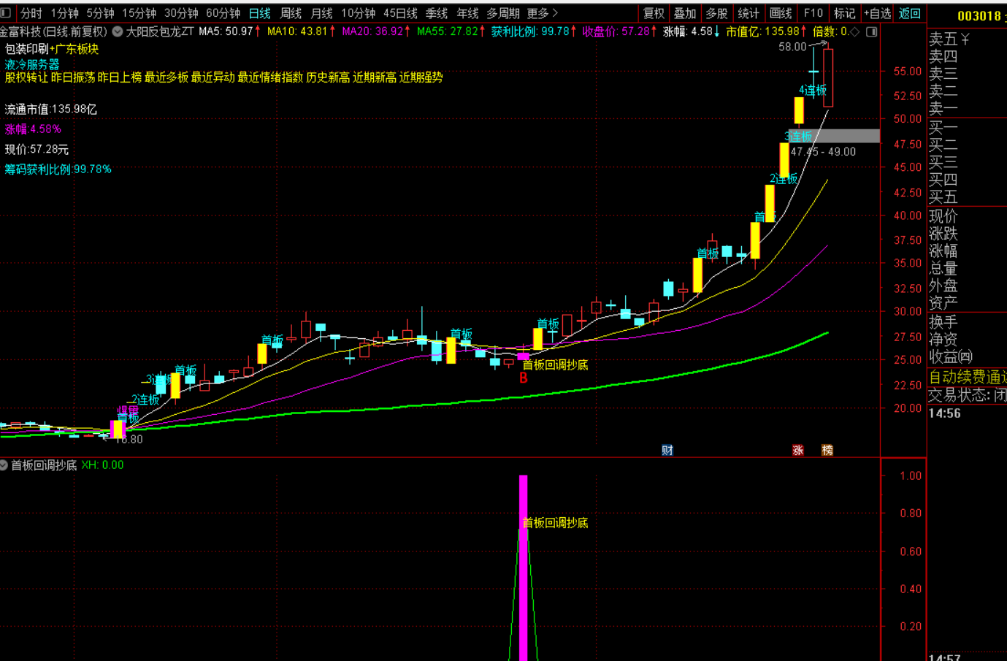This screenshot has height=661, width=1007.
Task: Open F10 company information
Action: pos(813,13)
